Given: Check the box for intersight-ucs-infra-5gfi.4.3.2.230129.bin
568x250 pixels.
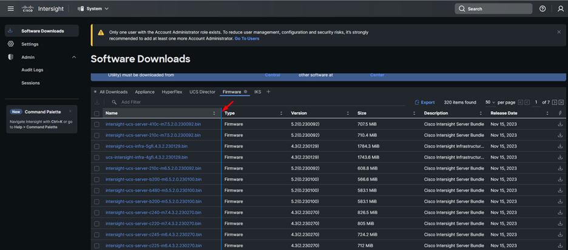Looking at the screenshot, I should coord(96,146).
